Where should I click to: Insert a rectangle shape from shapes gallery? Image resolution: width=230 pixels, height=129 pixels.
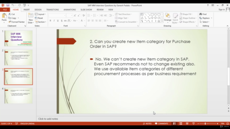tap(152, 14)
